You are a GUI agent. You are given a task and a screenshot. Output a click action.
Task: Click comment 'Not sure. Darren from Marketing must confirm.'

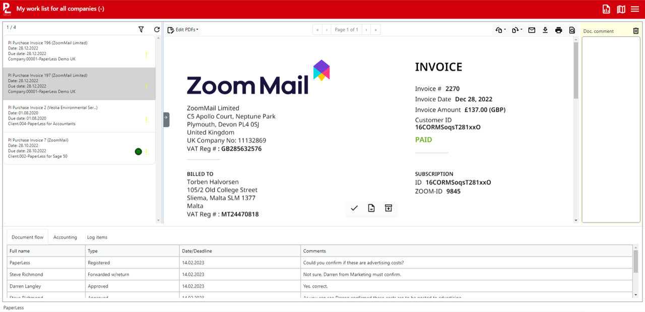coord(352,274)
